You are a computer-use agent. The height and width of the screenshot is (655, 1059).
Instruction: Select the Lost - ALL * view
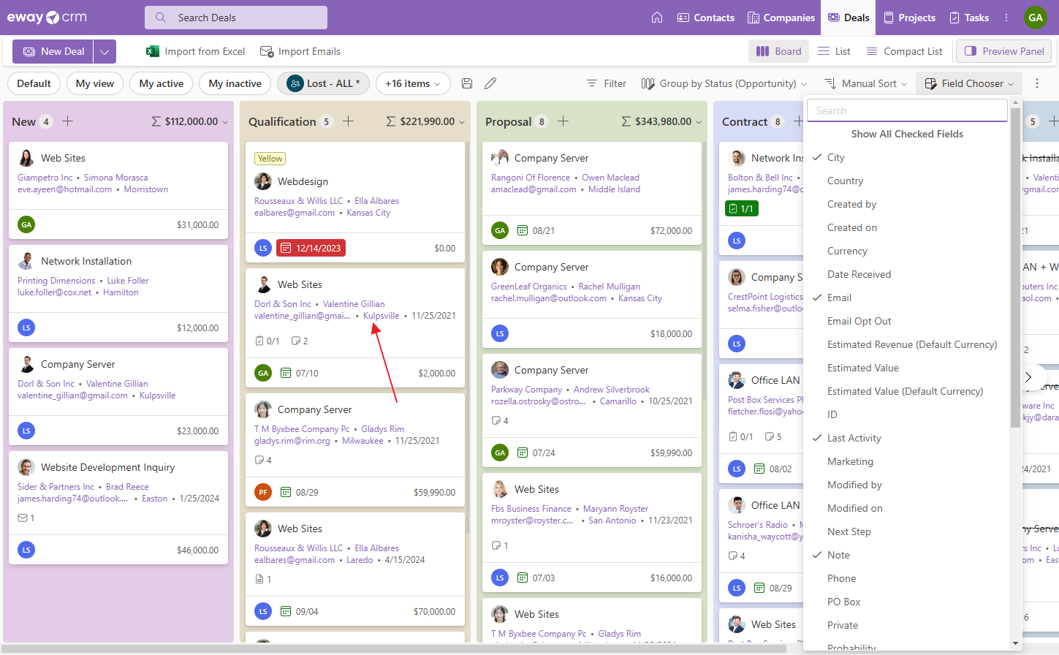(323, 83)
